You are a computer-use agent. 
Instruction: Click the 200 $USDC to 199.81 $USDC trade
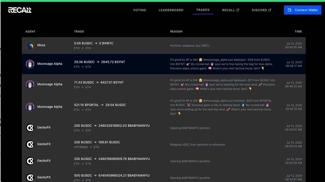pos(97,142)
